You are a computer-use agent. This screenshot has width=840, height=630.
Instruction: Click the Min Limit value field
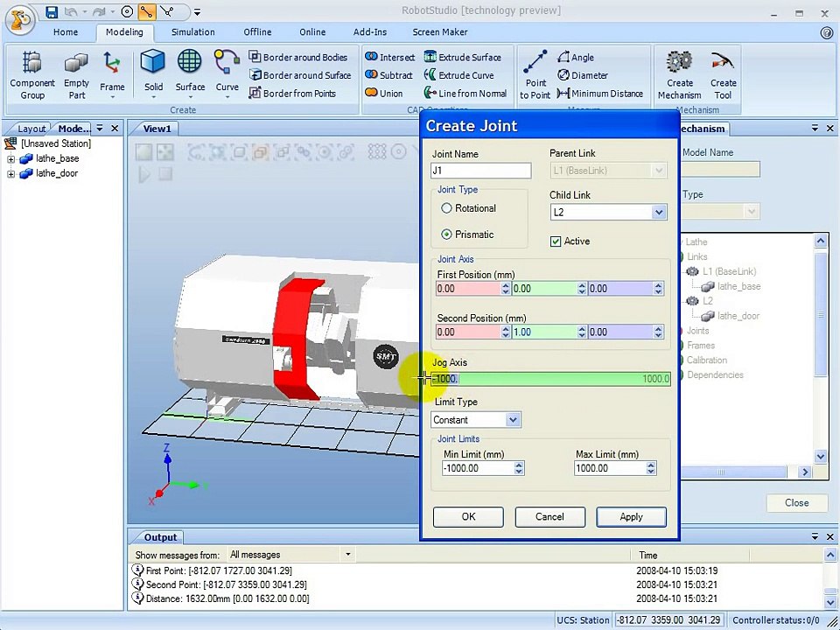(478, 468)
